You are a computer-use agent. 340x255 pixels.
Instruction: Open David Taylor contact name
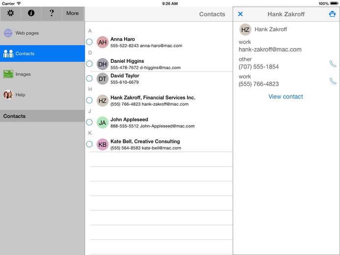tap(125, 76)
